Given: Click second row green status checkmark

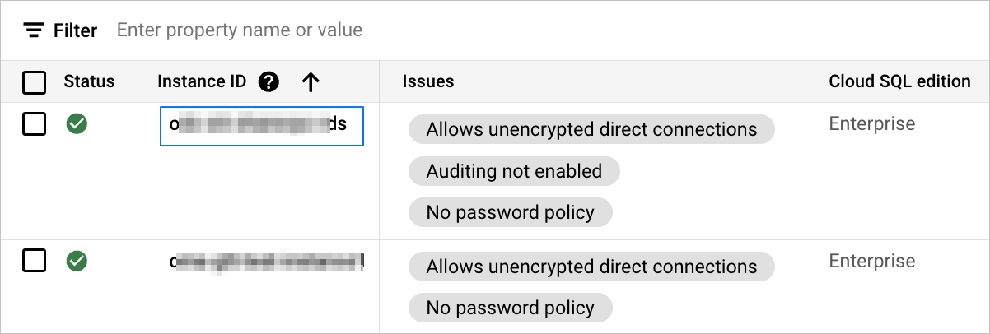Looking at the screenshot, I should click(77, 262).
